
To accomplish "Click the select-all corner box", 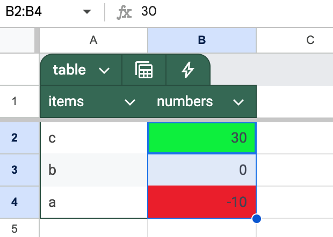I will pyautogui.click(x=17, y=40).
